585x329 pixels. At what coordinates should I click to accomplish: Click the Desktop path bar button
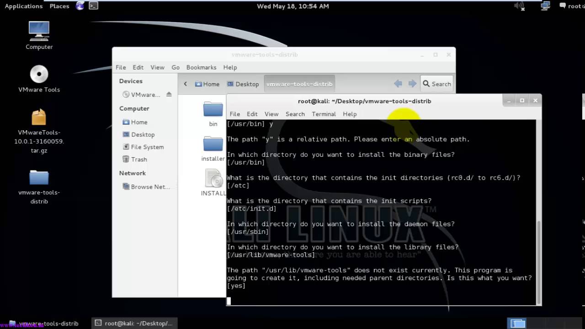click(x=243, y=84)
